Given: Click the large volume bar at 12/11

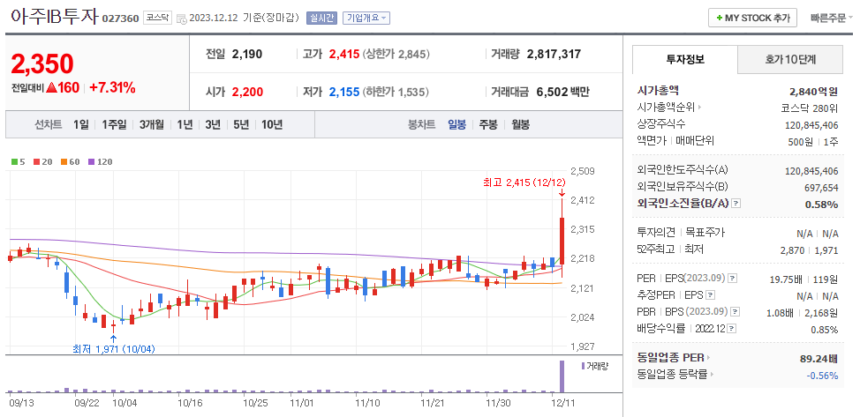Looking at the screenshot, I should point(562,376).
